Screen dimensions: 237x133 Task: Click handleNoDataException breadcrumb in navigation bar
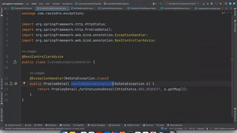(117, 4)
